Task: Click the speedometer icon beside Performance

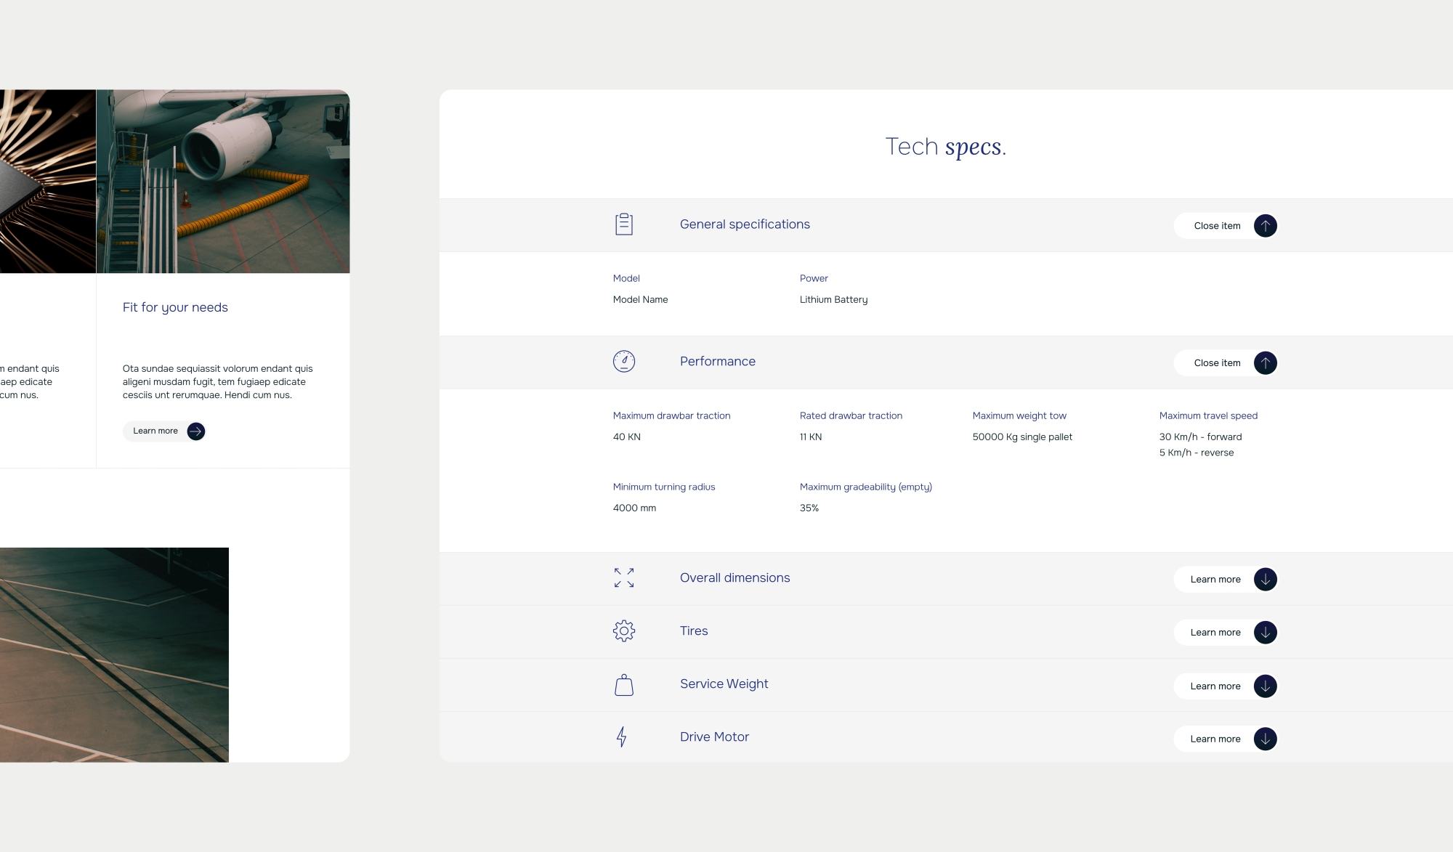Action: tap(623, 361)
